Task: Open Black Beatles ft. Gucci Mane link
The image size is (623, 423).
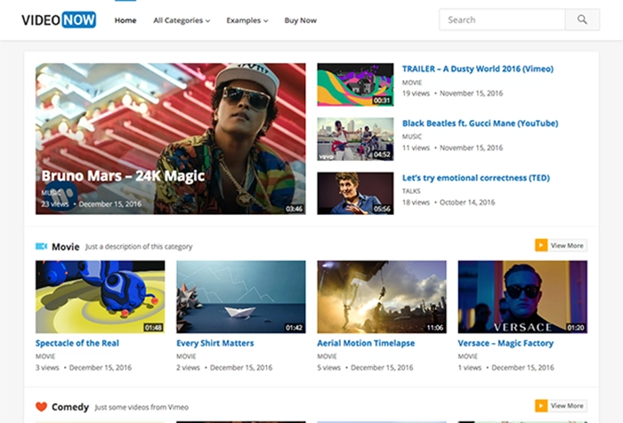Action: [480, 123]
